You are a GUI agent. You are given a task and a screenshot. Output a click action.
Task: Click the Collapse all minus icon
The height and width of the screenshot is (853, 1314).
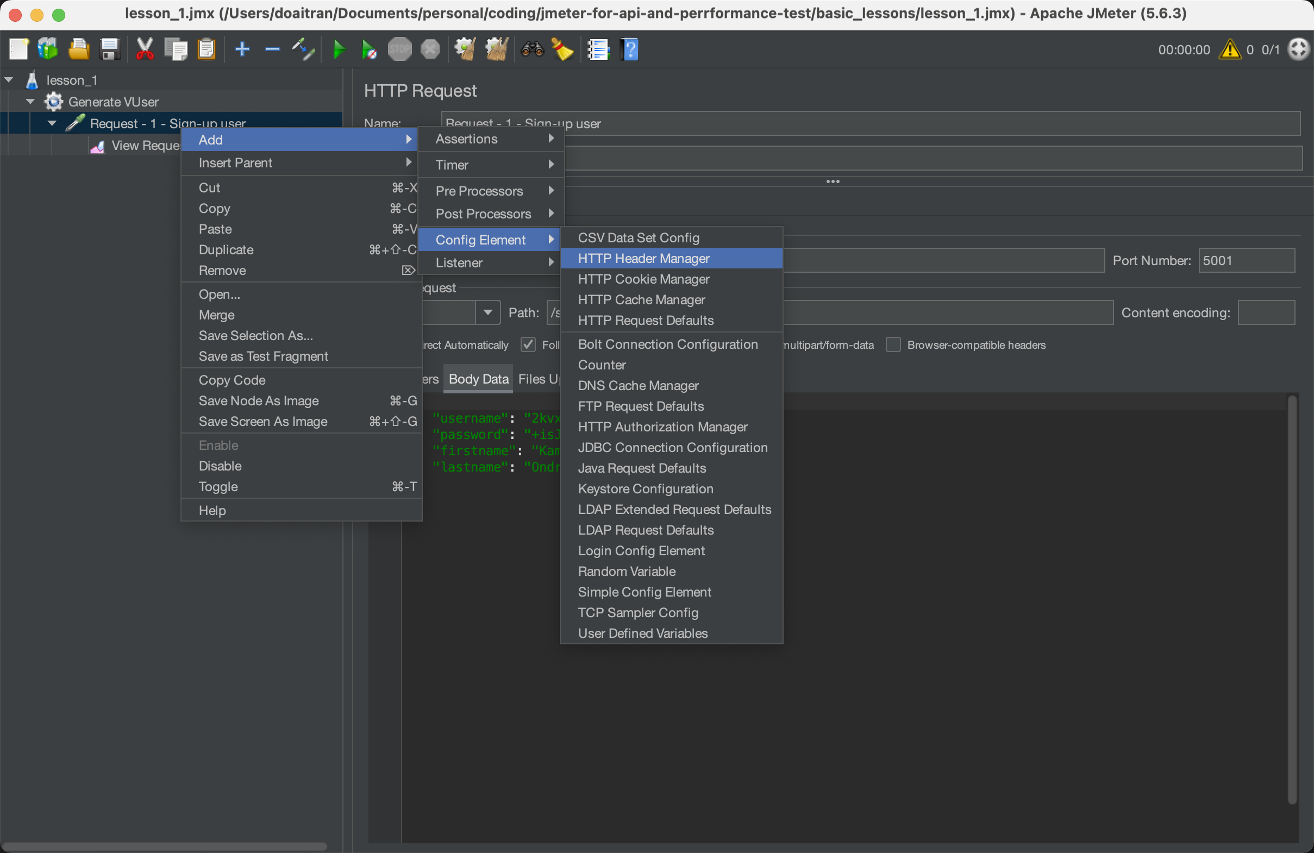[x=272, y=49]
